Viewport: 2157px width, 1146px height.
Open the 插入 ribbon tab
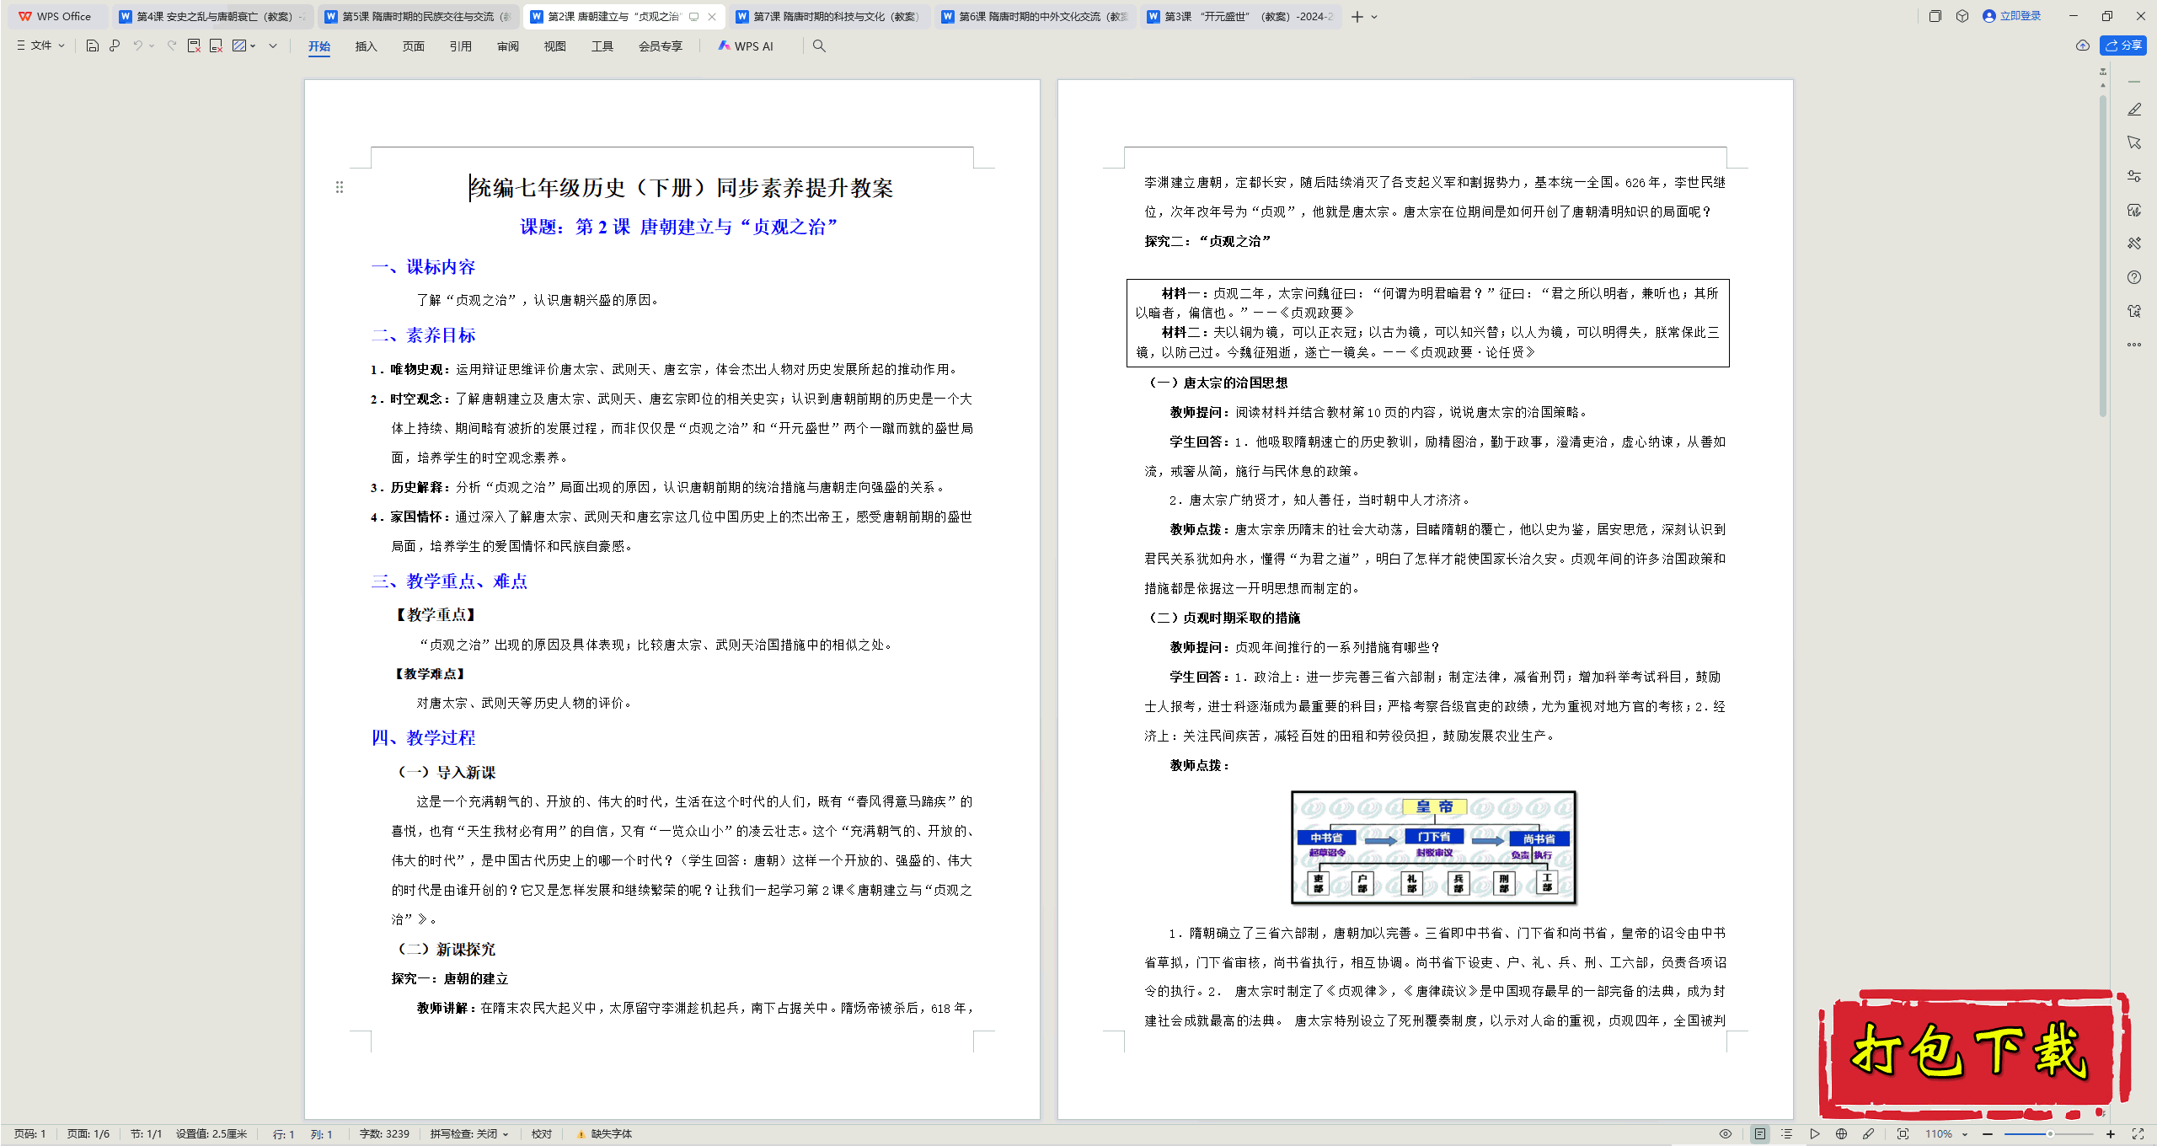pos(366,46)
